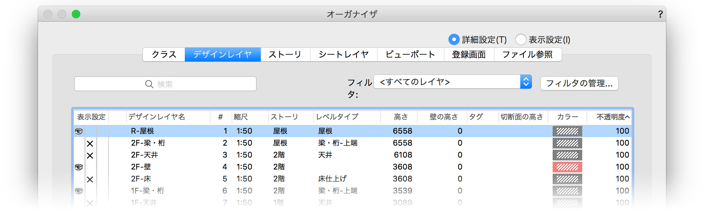Click the 検索 search field
Image resolution: width=704 pixels, height=211 pixels.
165,84
